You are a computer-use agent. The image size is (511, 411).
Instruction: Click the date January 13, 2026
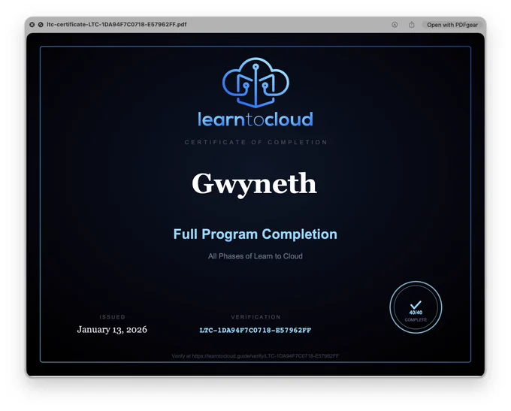coord(112,330)
